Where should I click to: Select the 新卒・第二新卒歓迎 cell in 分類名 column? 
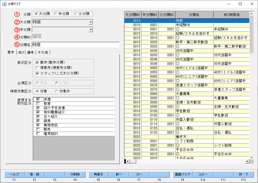194,42
